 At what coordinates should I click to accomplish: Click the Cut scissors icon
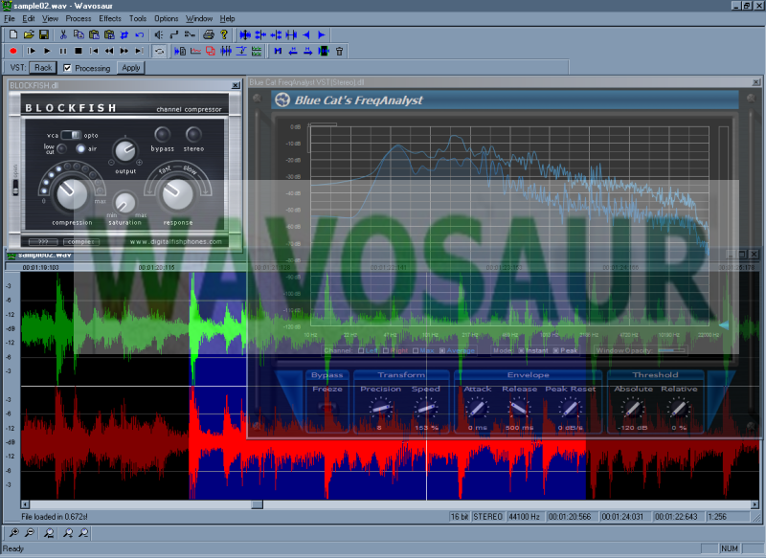pyautogui.click(x=63, y=34)
